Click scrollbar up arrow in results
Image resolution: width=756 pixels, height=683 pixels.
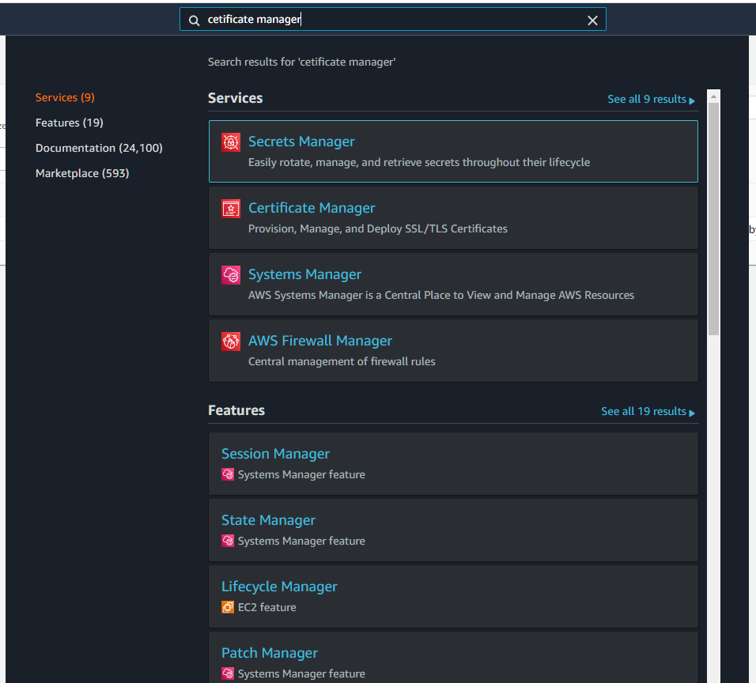click(713, 96)
